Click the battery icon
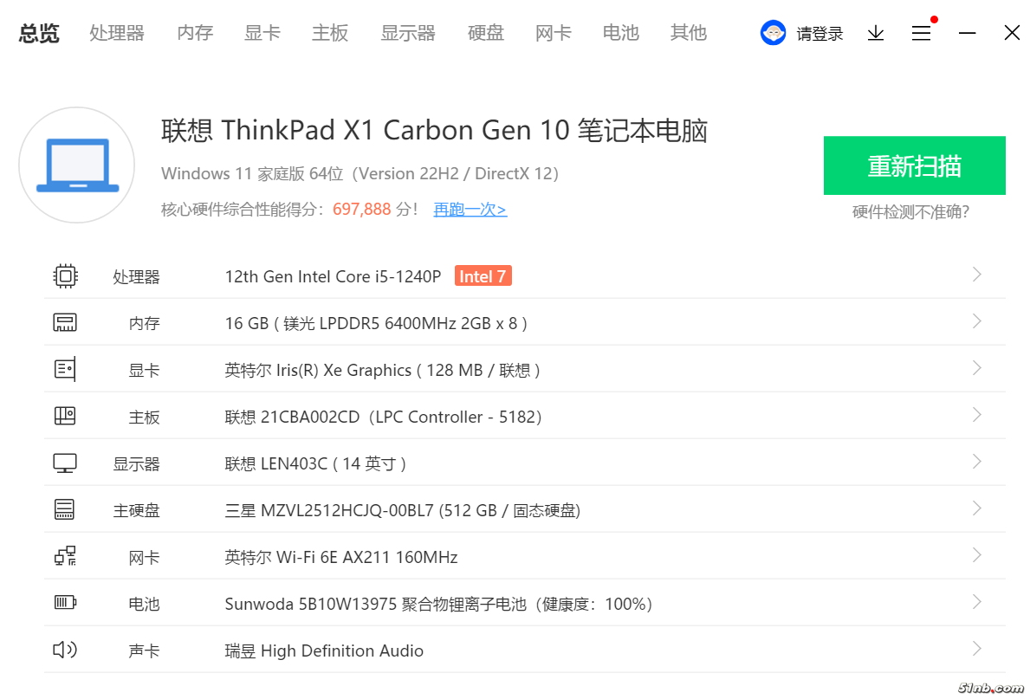Image resolution: width=1030 pixels, height=699 pixels. 65,603
